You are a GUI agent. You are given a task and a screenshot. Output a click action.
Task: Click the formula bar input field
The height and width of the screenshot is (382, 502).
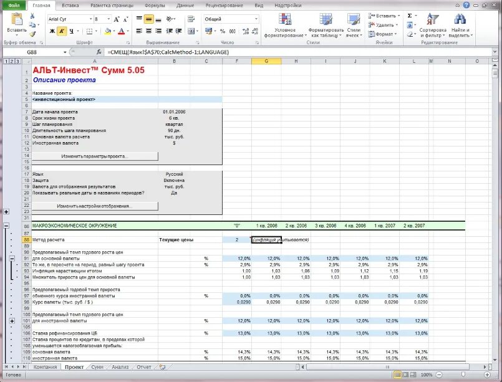click(297, 52)
